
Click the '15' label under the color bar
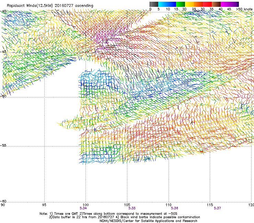pyautogui.click(x=176, y=9)
